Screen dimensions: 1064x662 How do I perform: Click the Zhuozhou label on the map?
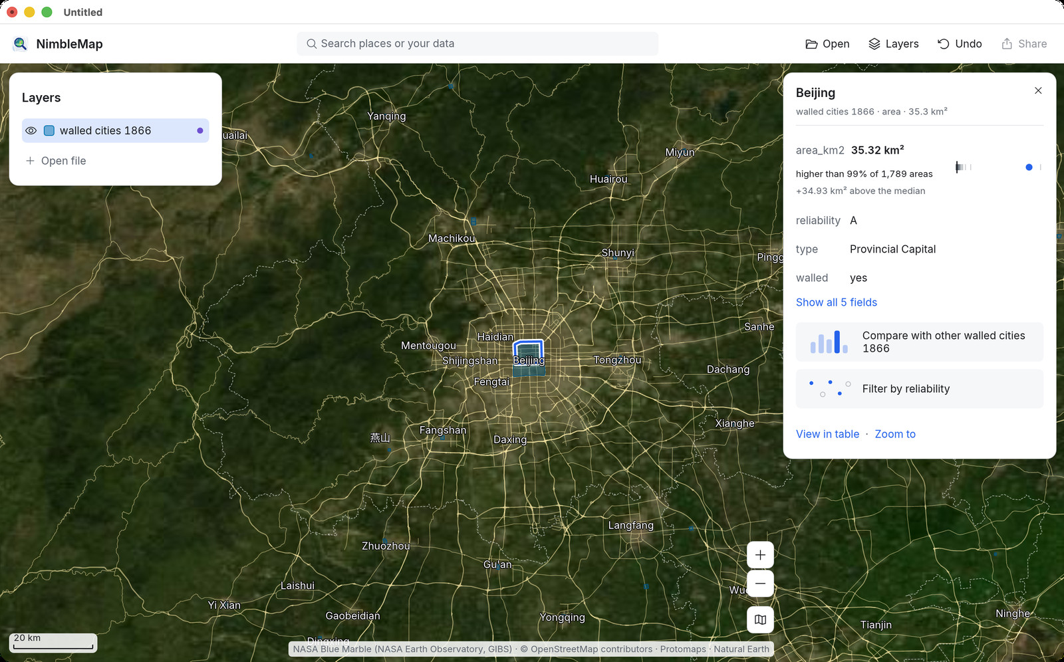coord(386,546)
